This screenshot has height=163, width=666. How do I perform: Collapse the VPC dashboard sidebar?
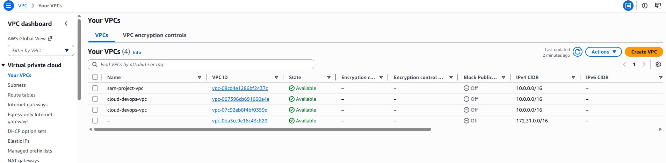(x=66, y=23)
